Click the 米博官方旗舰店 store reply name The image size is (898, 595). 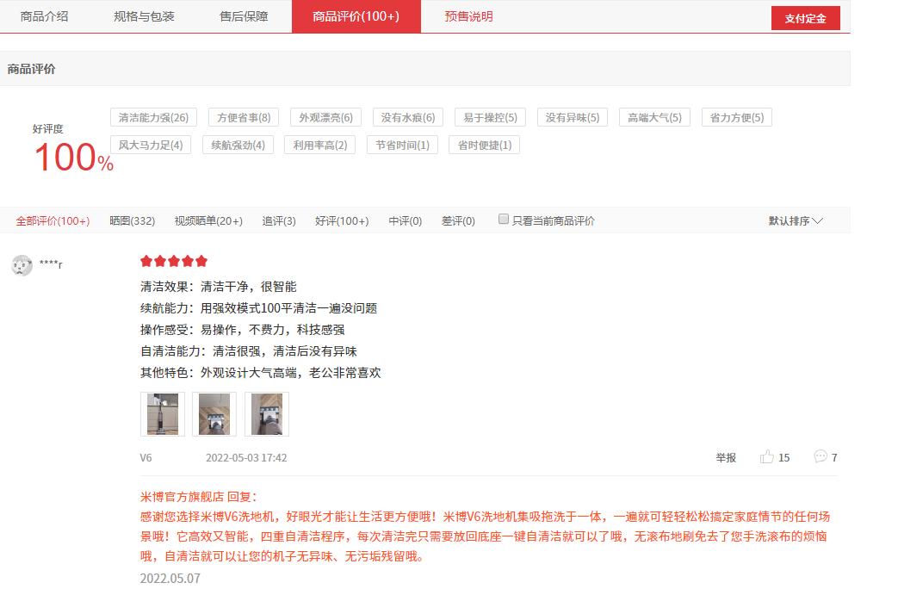[x=172, y=487]
